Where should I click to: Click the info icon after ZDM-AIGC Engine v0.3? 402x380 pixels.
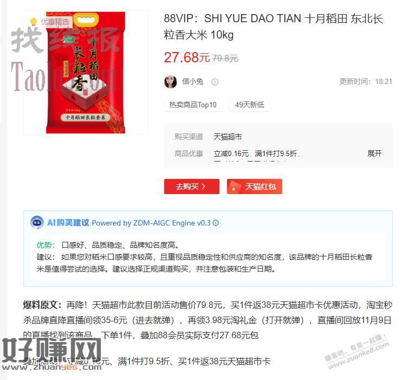click(x=216, y=223)
